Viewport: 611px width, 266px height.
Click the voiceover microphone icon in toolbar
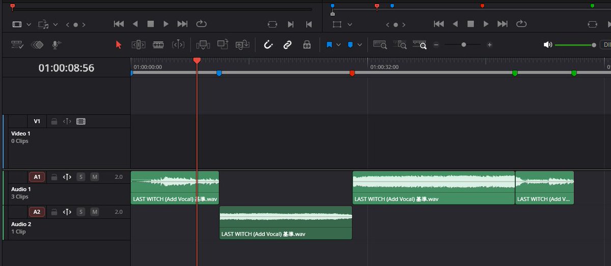coord(56,45)
